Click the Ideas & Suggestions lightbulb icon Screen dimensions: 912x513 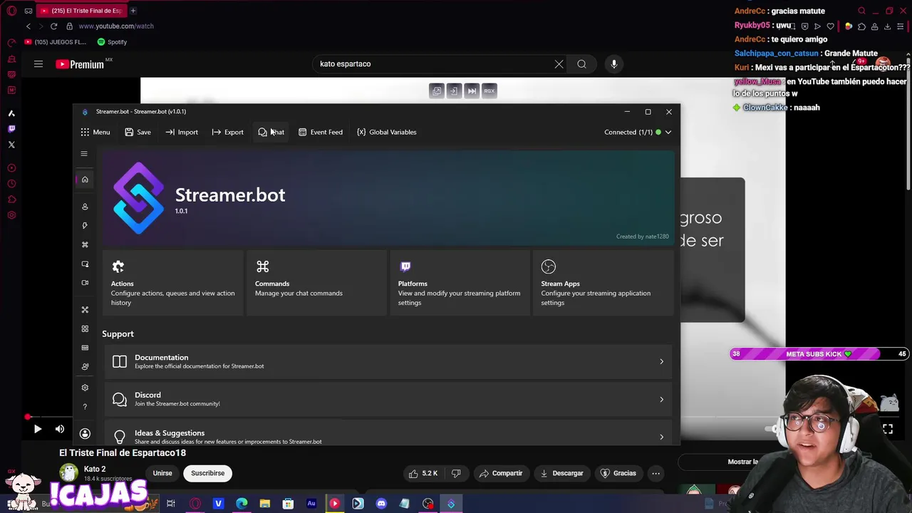tap(120, 437)
